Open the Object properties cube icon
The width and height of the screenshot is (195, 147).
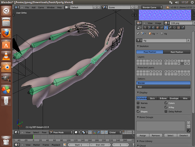[158, 28]
